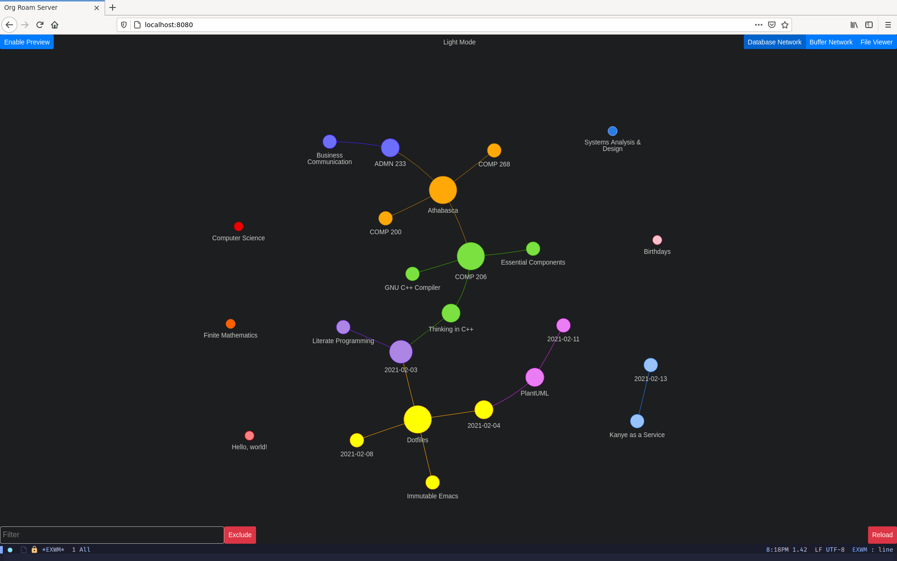Image resolution: width=897 pixels, height=561 pixels.
Task: Toggle Light Mode display
Action: (x=458, y=42)
